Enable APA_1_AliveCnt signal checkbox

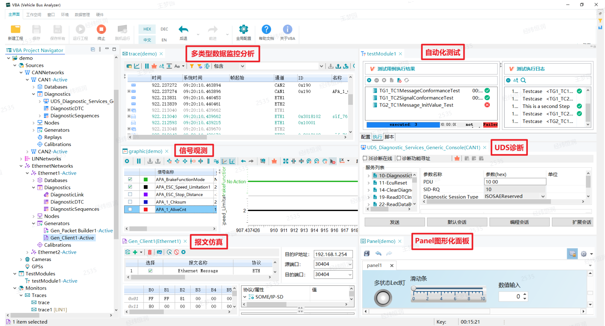(130, 209)
